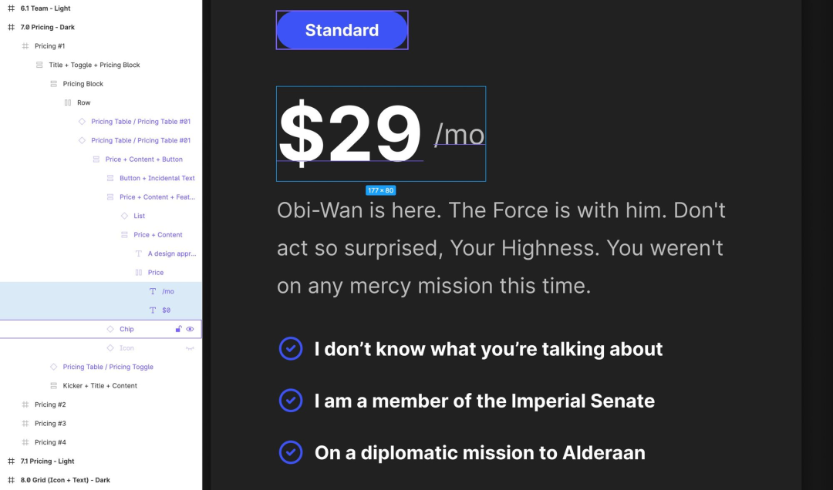
Task: Click the component icon next to Chip layer
Action: [x=110, y=329]
